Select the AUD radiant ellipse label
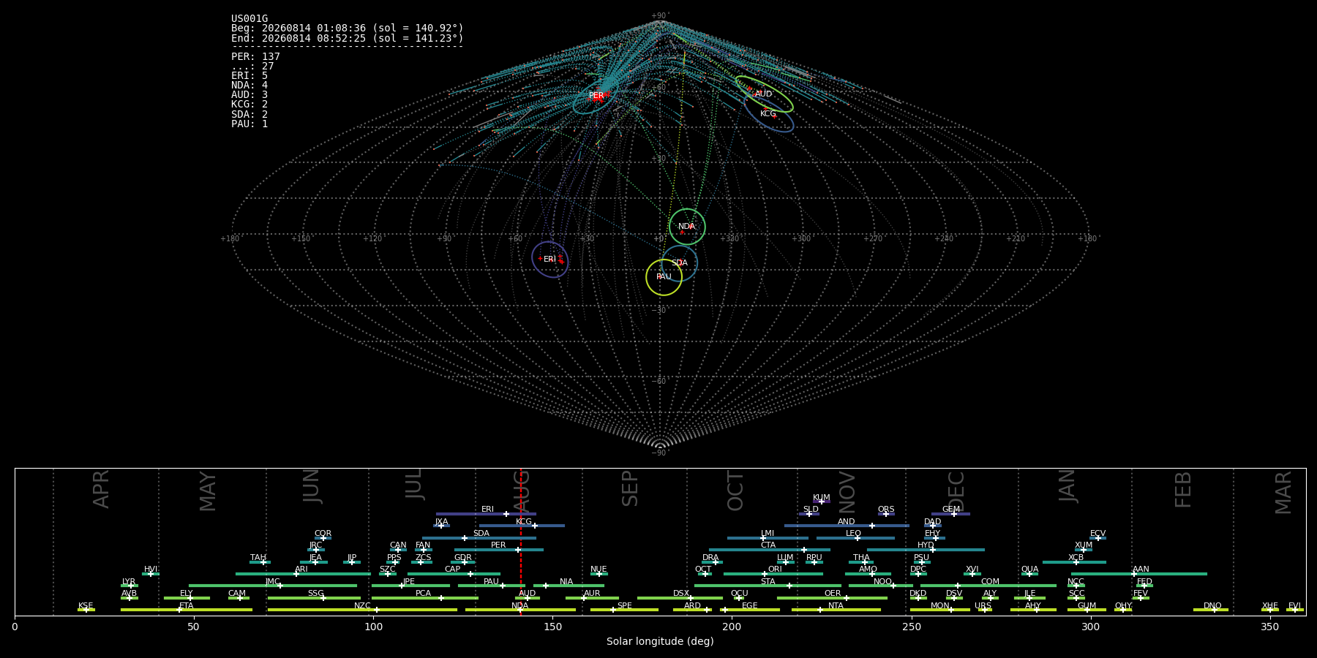 coord(763,94)
